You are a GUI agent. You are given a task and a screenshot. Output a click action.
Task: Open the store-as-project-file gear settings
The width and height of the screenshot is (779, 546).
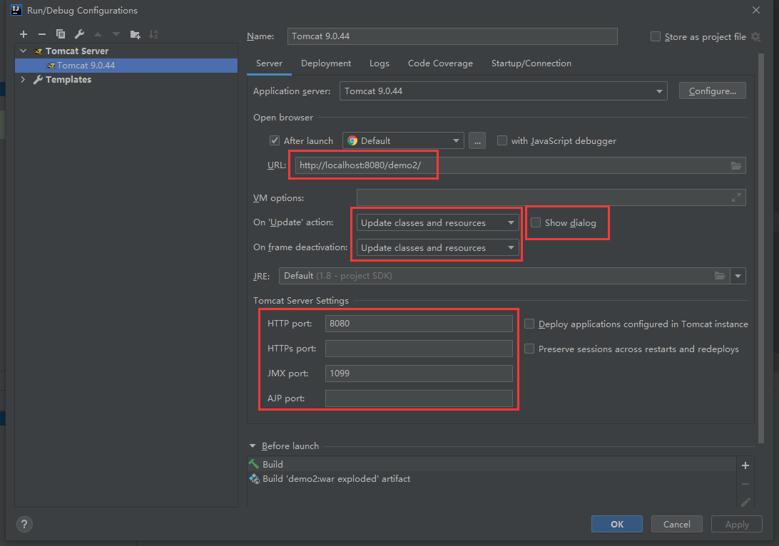[x=755, y=37]
